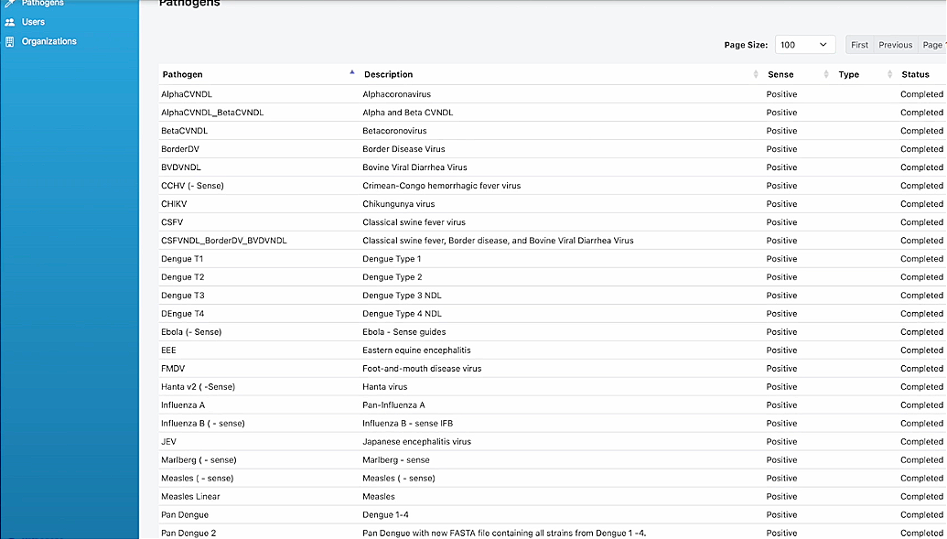Click the Positive sense value in FMDV row
Screen dimensions: 947x539
[x=781, y=369]
